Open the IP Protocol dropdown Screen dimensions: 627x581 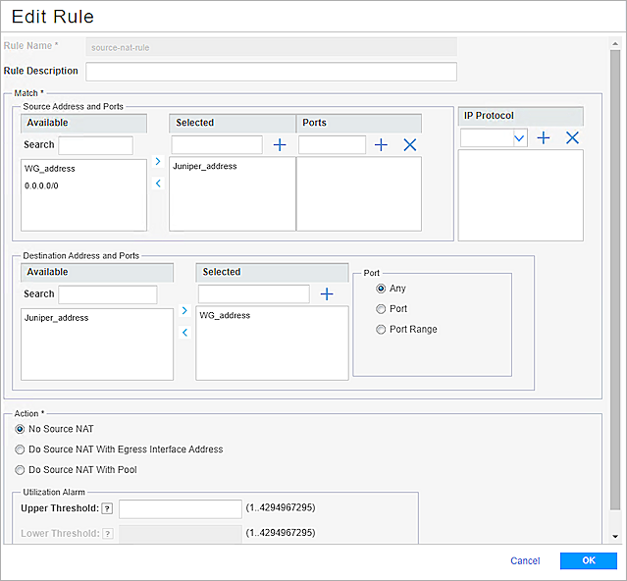[519, 138]
